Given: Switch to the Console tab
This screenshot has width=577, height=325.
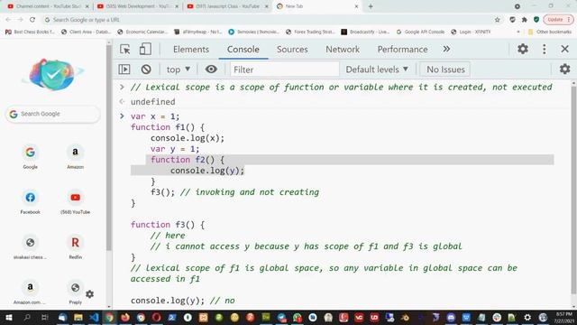Looking at the screenshot, I should [x=243, y=50].
